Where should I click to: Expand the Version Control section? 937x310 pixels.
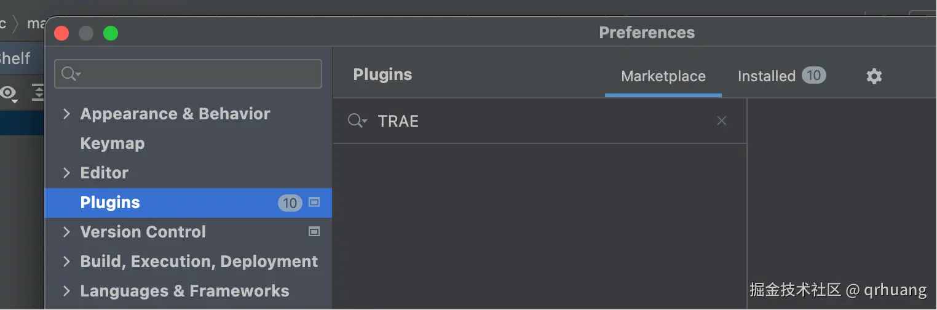point(67,232)
